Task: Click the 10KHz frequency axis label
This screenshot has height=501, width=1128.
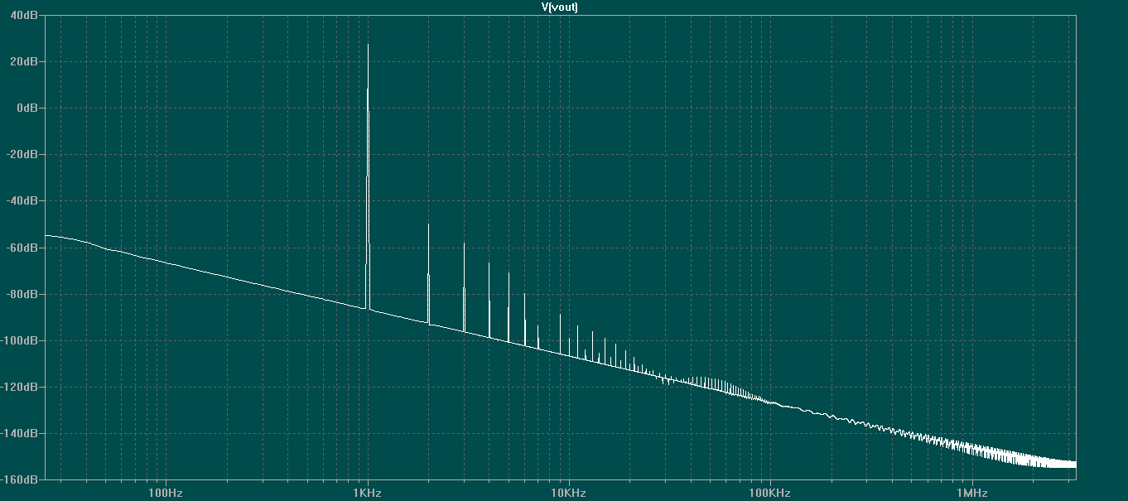Action: point(569,493)
